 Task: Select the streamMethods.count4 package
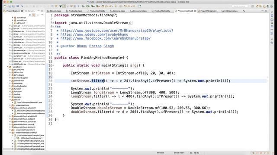[24, 124]
